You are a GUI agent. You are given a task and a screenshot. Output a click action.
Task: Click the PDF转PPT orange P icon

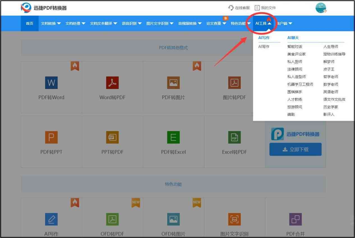pyautogui.click(x=51, y=137)
